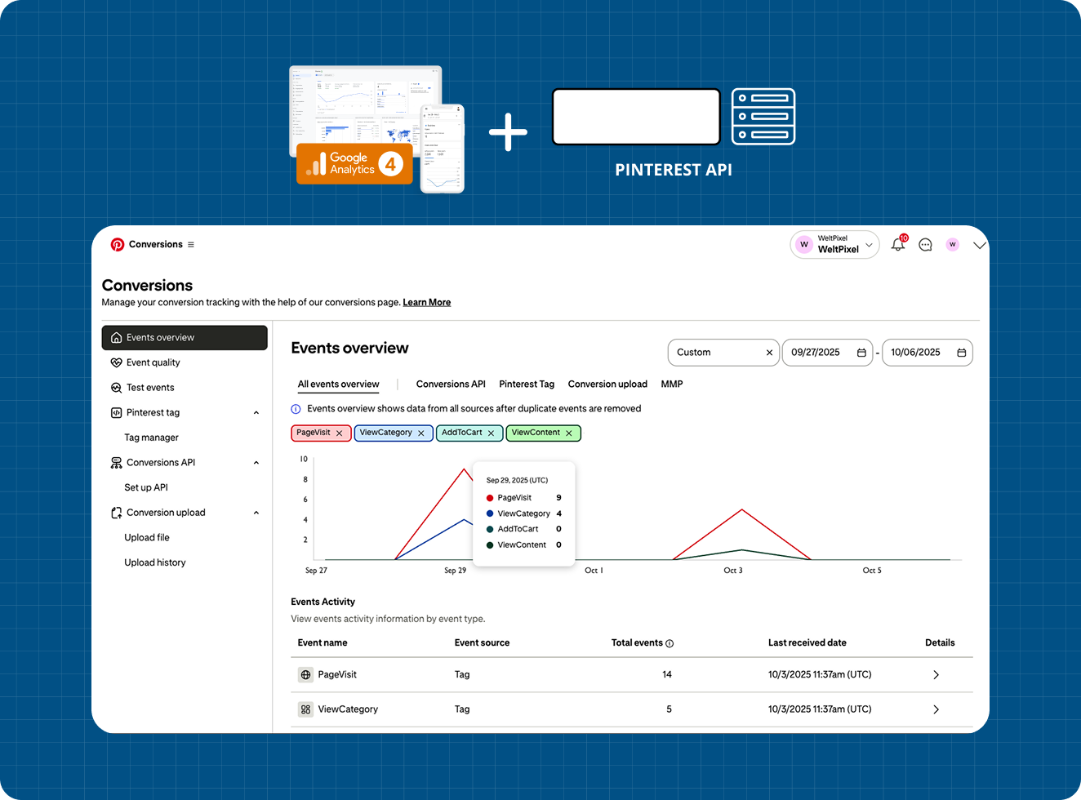Image resolution: width=1081 pixels, height=800 pixels.
Task: Open the Event quality heart icon
Action: click(116, 362)
